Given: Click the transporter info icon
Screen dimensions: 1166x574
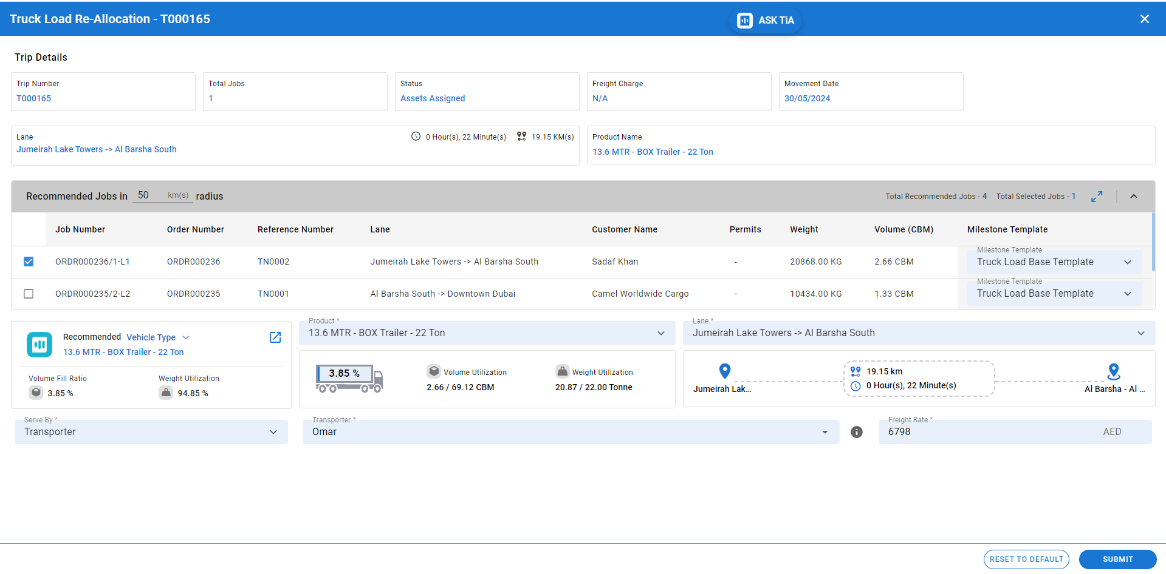Looking at the screenshot, I should (x=856, y=432).
